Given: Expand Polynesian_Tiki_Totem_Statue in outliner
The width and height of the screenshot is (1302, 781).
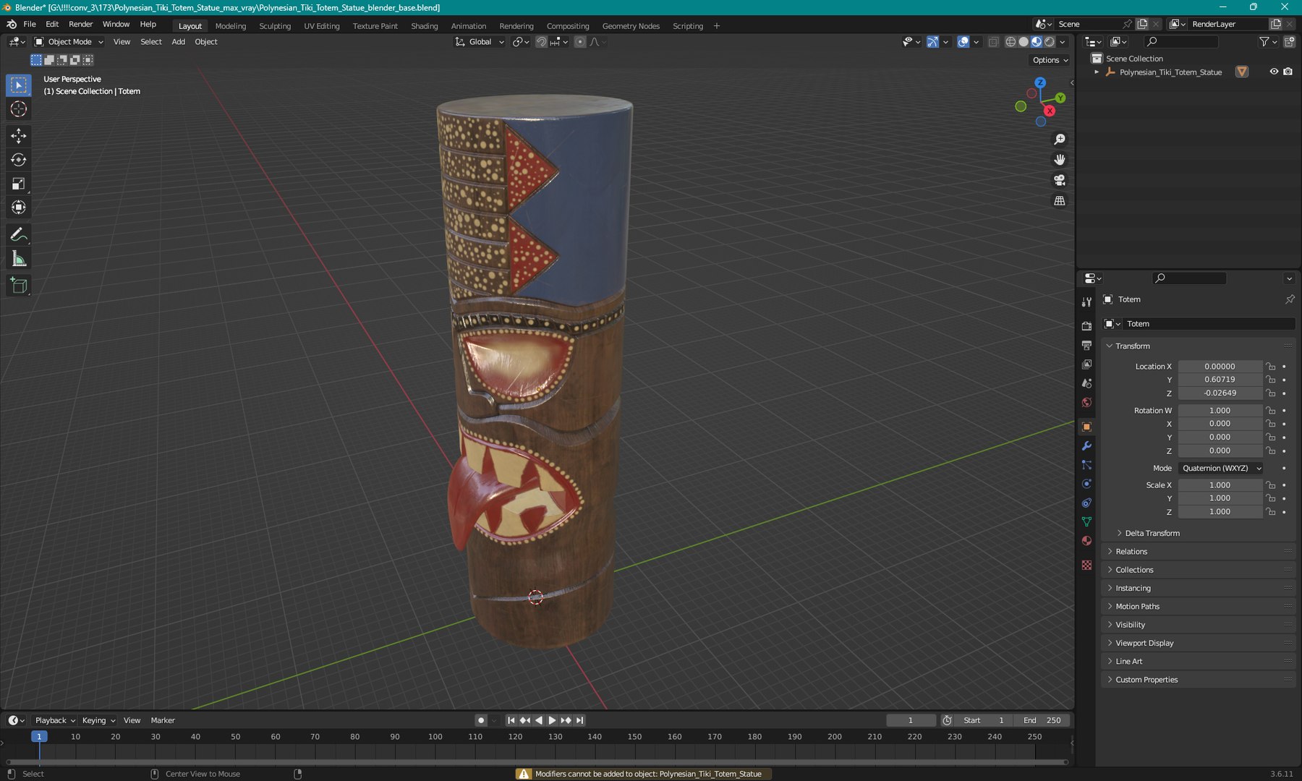Looking at the screenshot, I should [x=1097, y=72].
